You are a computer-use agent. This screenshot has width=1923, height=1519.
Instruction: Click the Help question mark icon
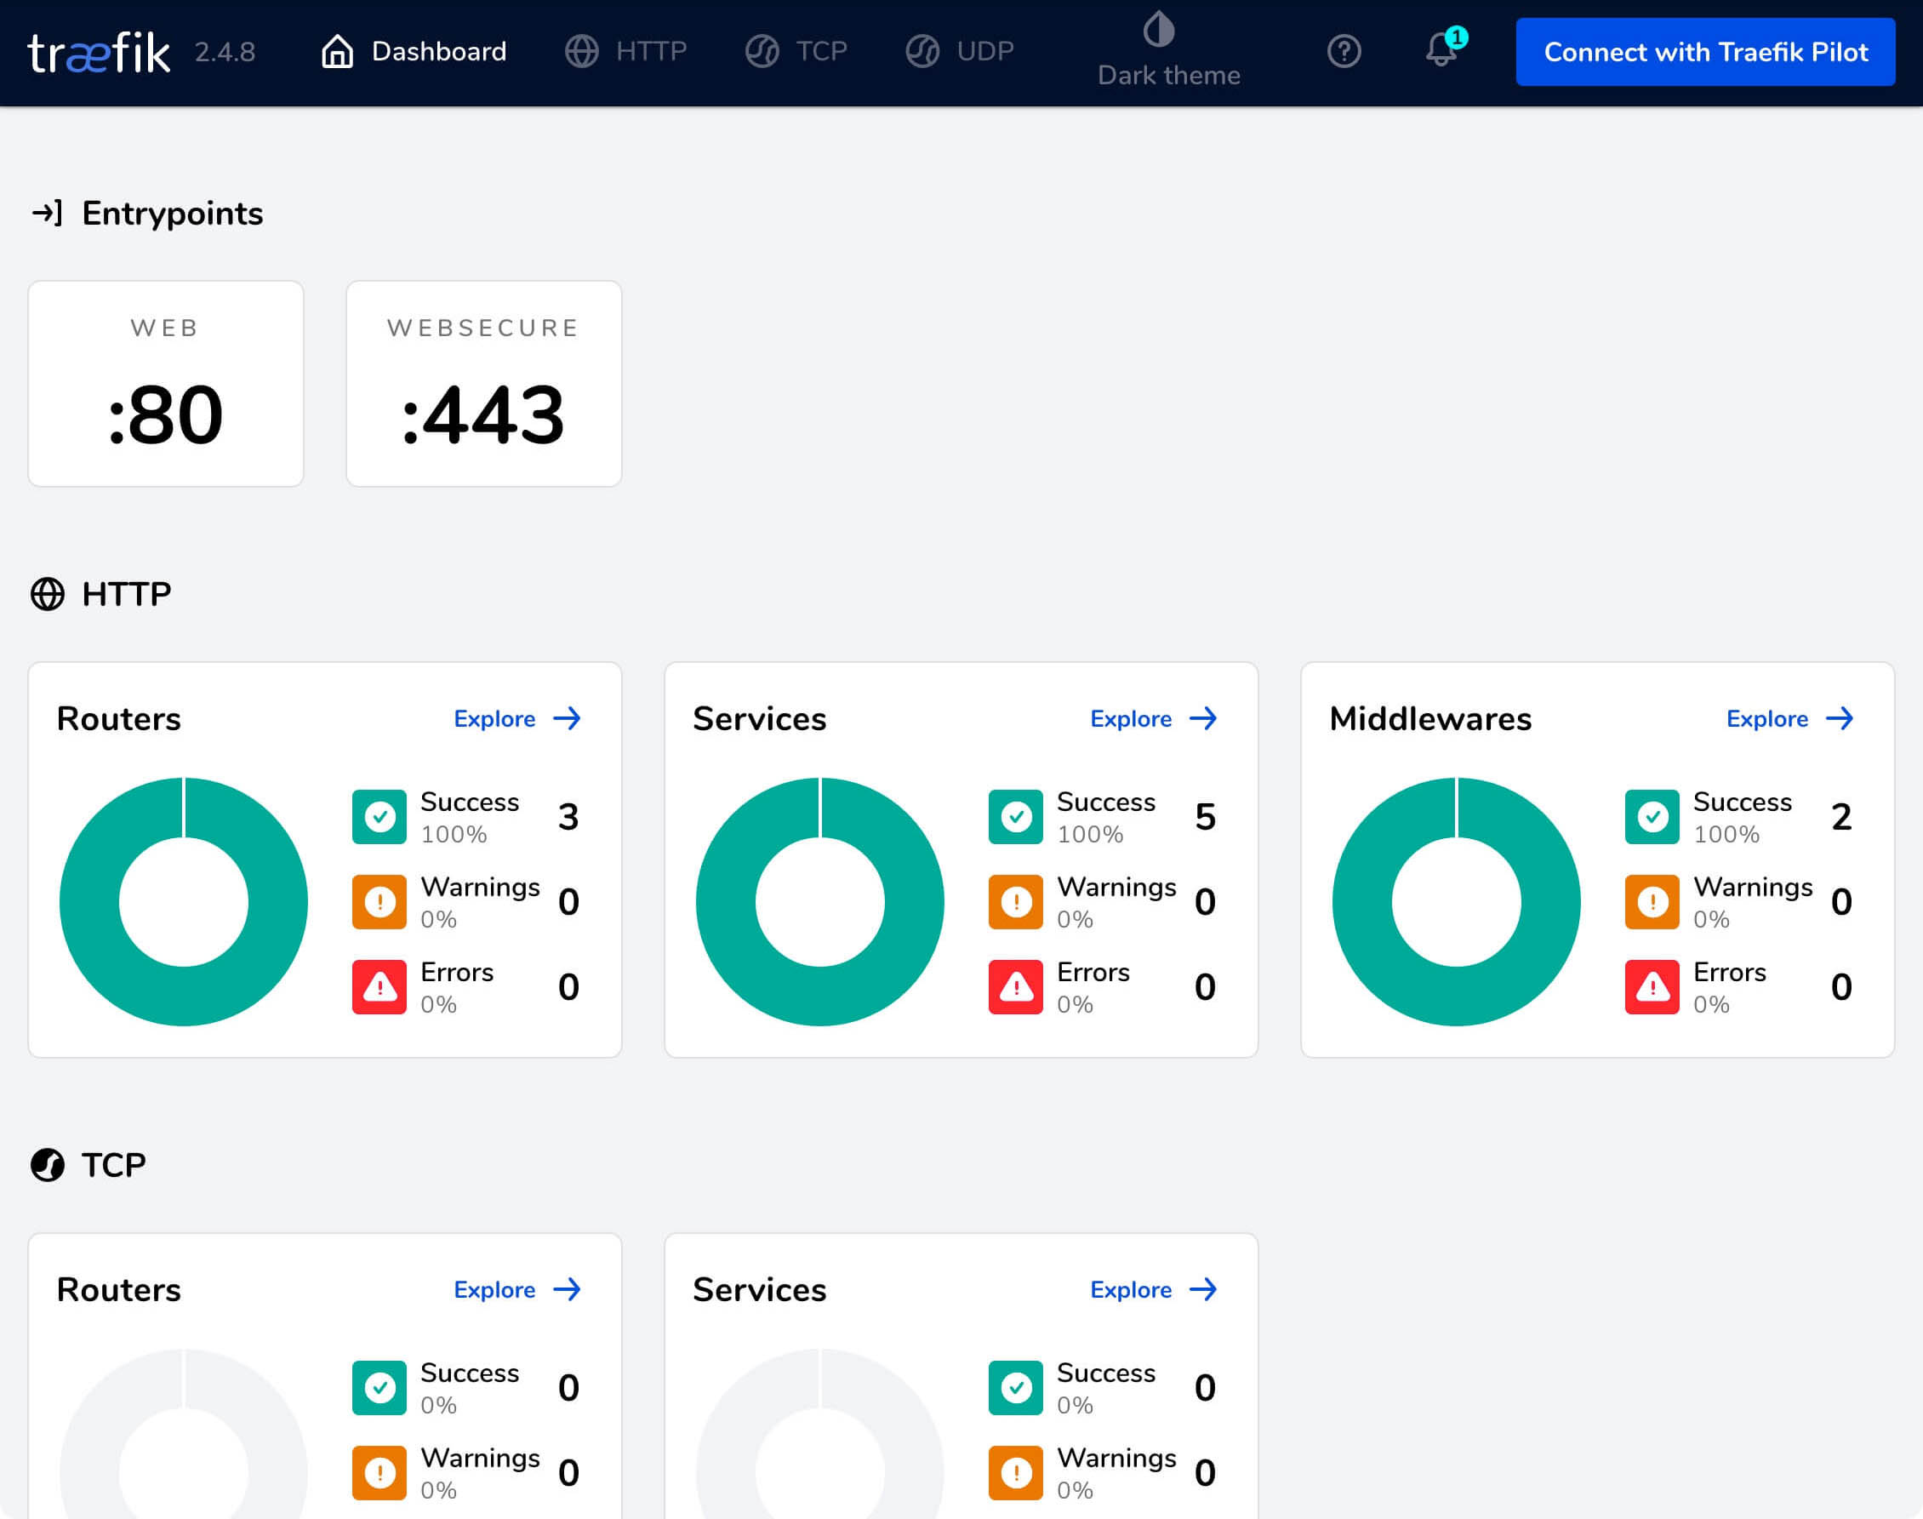pos(1345,52)
